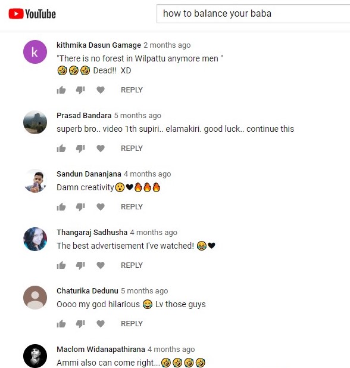The height and width of the screenshot is (368, 350).
Task: Reply to Chaturika Dedunu's comment
Action: coord(132,324)
